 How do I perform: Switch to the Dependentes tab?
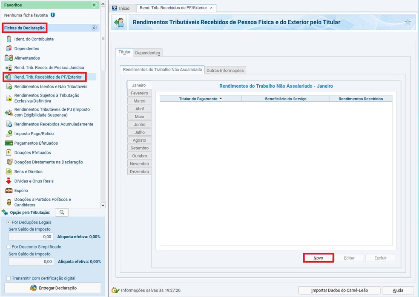(x=147, y=53)
